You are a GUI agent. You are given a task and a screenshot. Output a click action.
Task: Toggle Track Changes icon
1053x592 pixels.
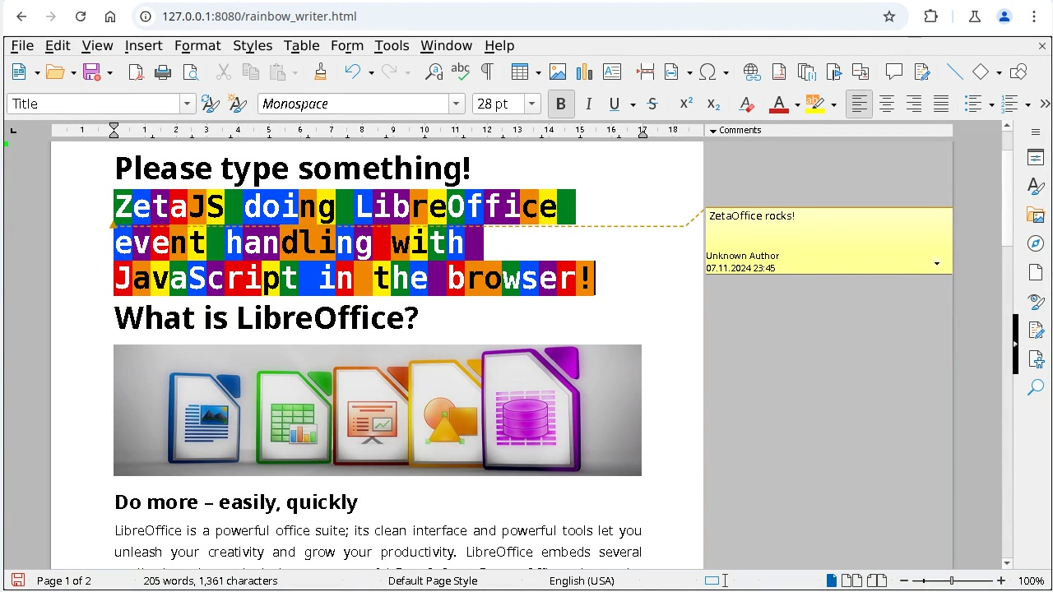click(922, 72)
